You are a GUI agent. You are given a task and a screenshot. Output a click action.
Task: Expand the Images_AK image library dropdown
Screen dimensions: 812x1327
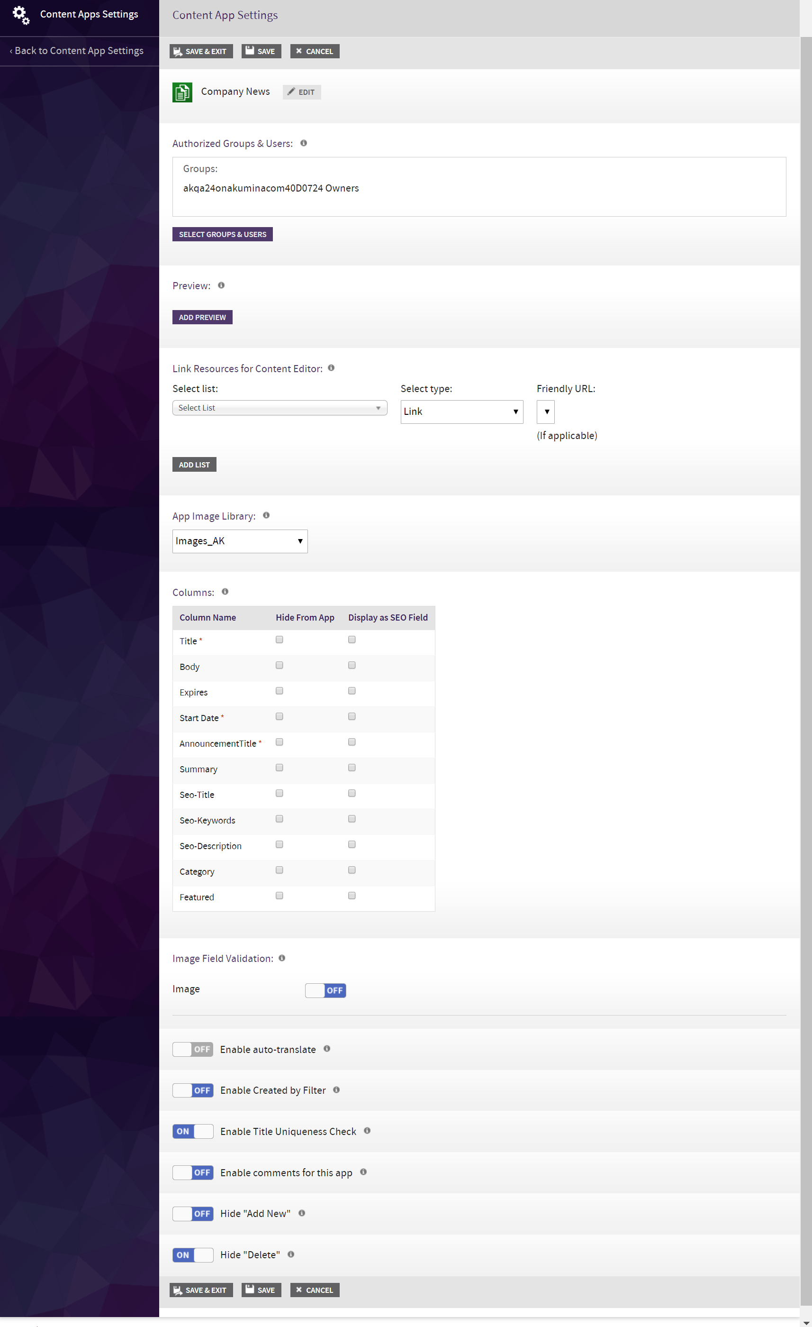pyautogui.click(x=239, y=541)
